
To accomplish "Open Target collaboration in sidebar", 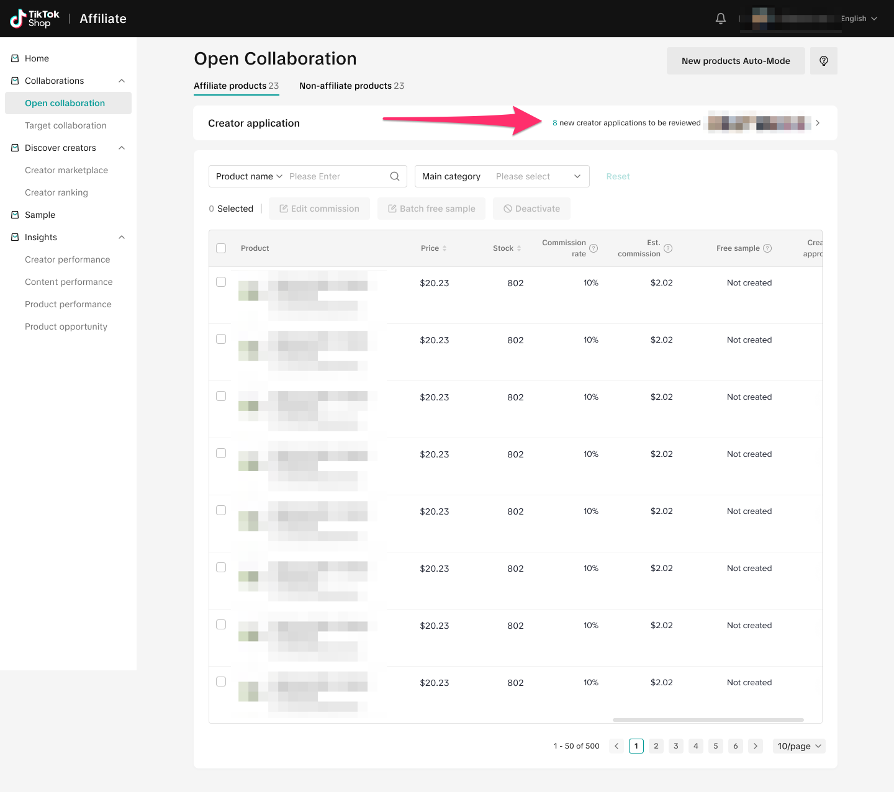I will point(65,125).
